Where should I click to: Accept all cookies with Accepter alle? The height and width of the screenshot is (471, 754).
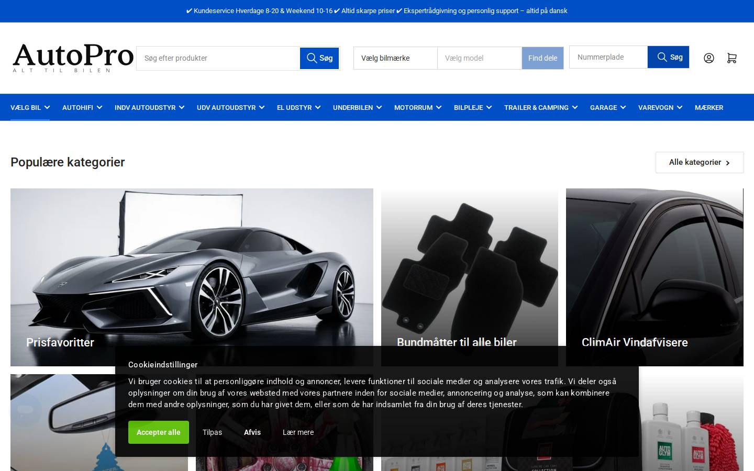(x=159, y=432)
